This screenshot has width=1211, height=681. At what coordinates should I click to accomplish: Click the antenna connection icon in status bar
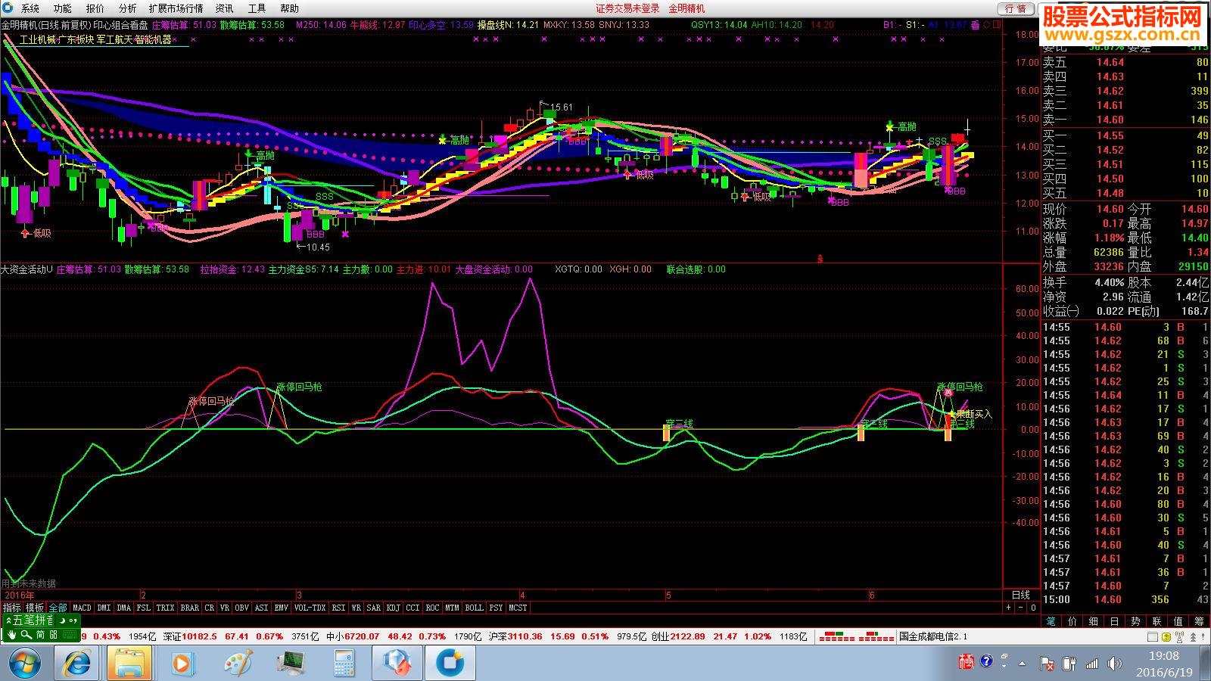point(1179,636)
